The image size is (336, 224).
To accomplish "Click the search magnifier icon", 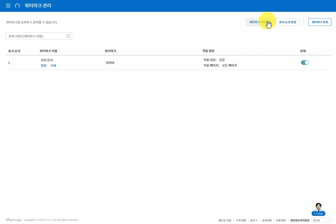I will (x=68, y=36).
